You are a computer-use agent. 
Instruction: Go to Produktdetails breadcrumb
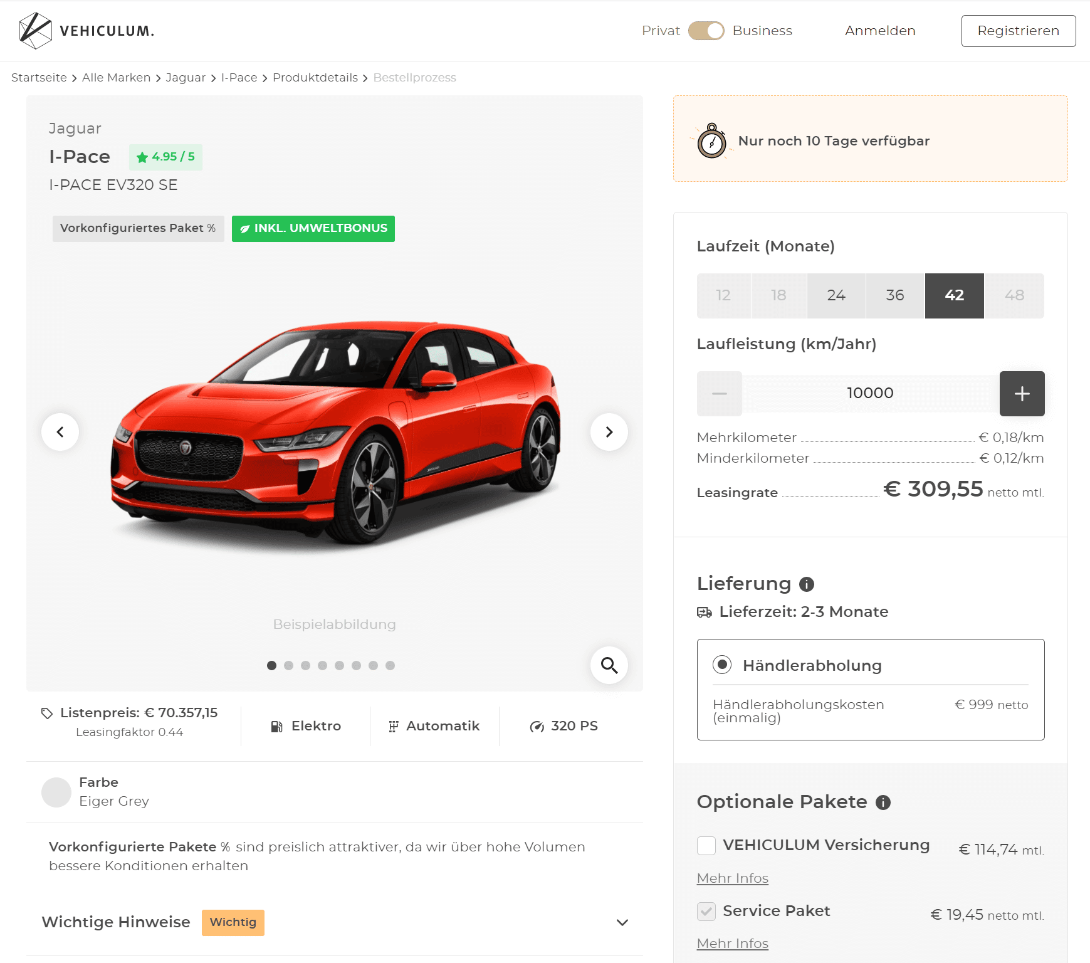315,78
